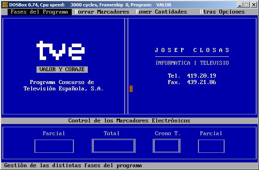
Task: Click the TVE logo
Action: 61,50
